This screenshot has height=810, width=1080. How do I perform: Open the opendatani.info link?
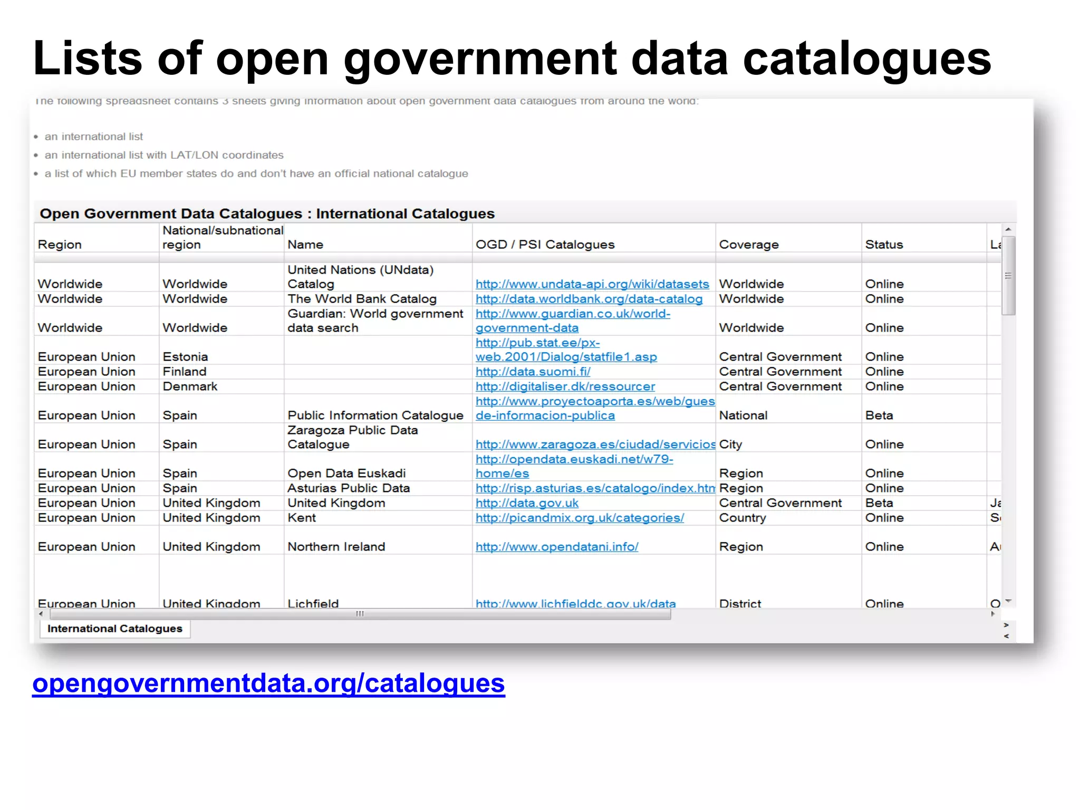pos(557,546)
